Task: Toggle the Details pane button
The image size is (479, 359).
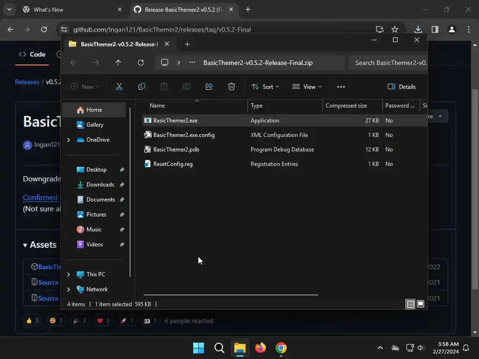Action: 401,86
